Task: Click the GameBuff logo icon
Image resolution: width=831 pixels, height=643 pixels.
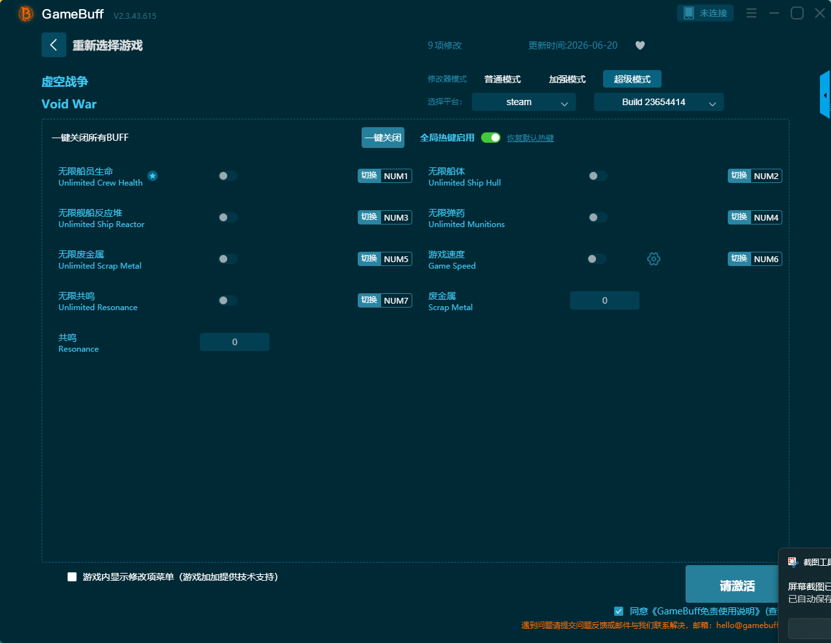Action: click(x=26, y=14)
